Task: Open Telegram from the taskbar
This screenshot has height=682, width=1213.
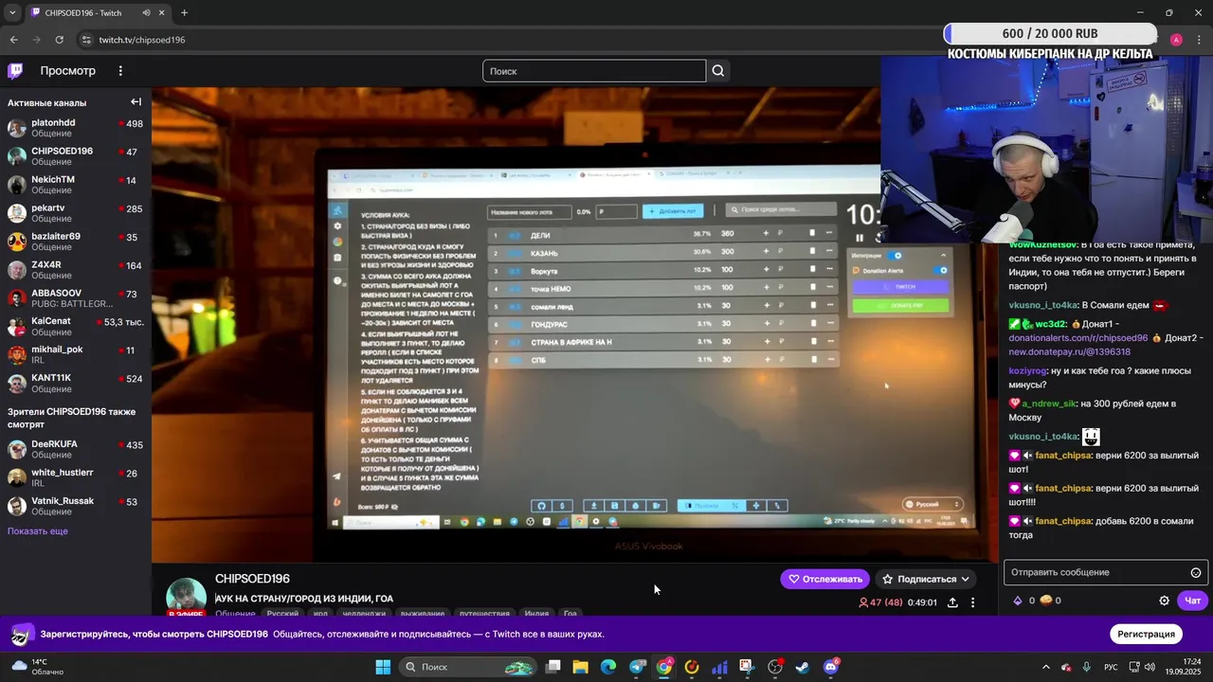Action: [x=637, y=667]
